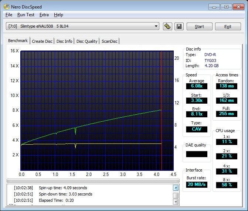Select the ScanDisc tab
This screenshot has width=248, height=211.
tap(109, 41)
